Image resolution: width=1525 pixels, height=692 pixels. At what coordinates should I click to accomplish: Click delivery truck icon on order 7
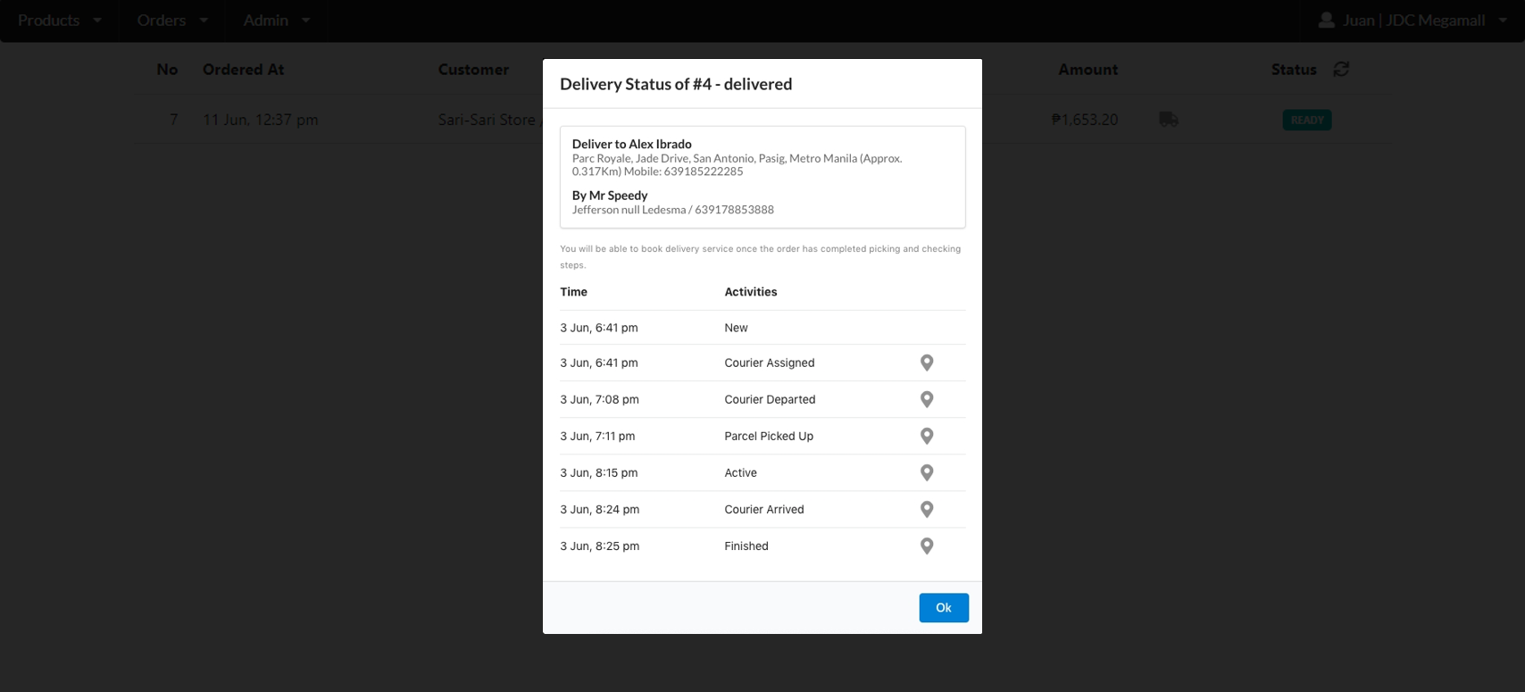1168,120
